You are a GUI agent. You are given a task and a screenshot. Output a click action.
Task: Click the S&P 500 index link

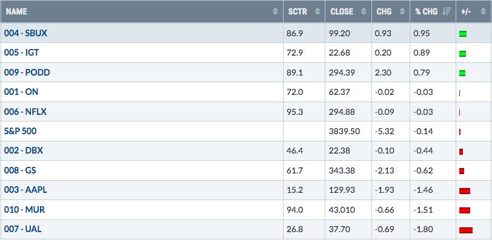[21, 131]
